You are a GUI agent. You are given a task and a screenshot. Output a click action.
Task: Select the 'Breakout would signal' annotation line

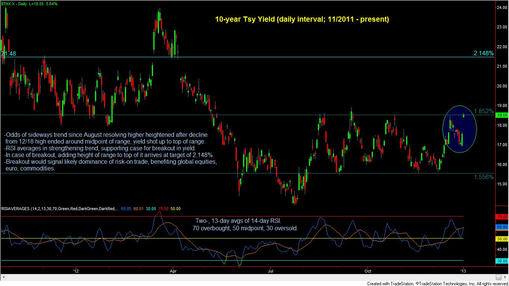[111, 162]
